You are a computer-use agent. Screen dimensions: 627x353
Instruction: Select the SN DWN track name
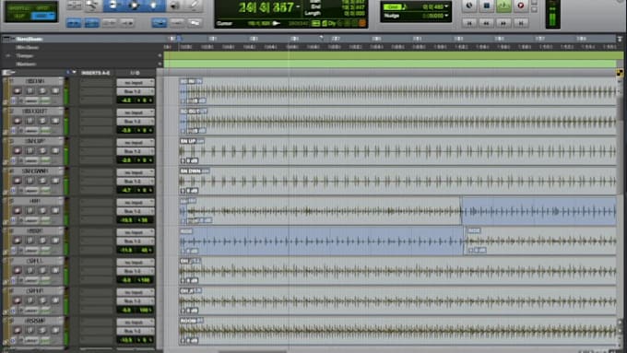point(35,171)
